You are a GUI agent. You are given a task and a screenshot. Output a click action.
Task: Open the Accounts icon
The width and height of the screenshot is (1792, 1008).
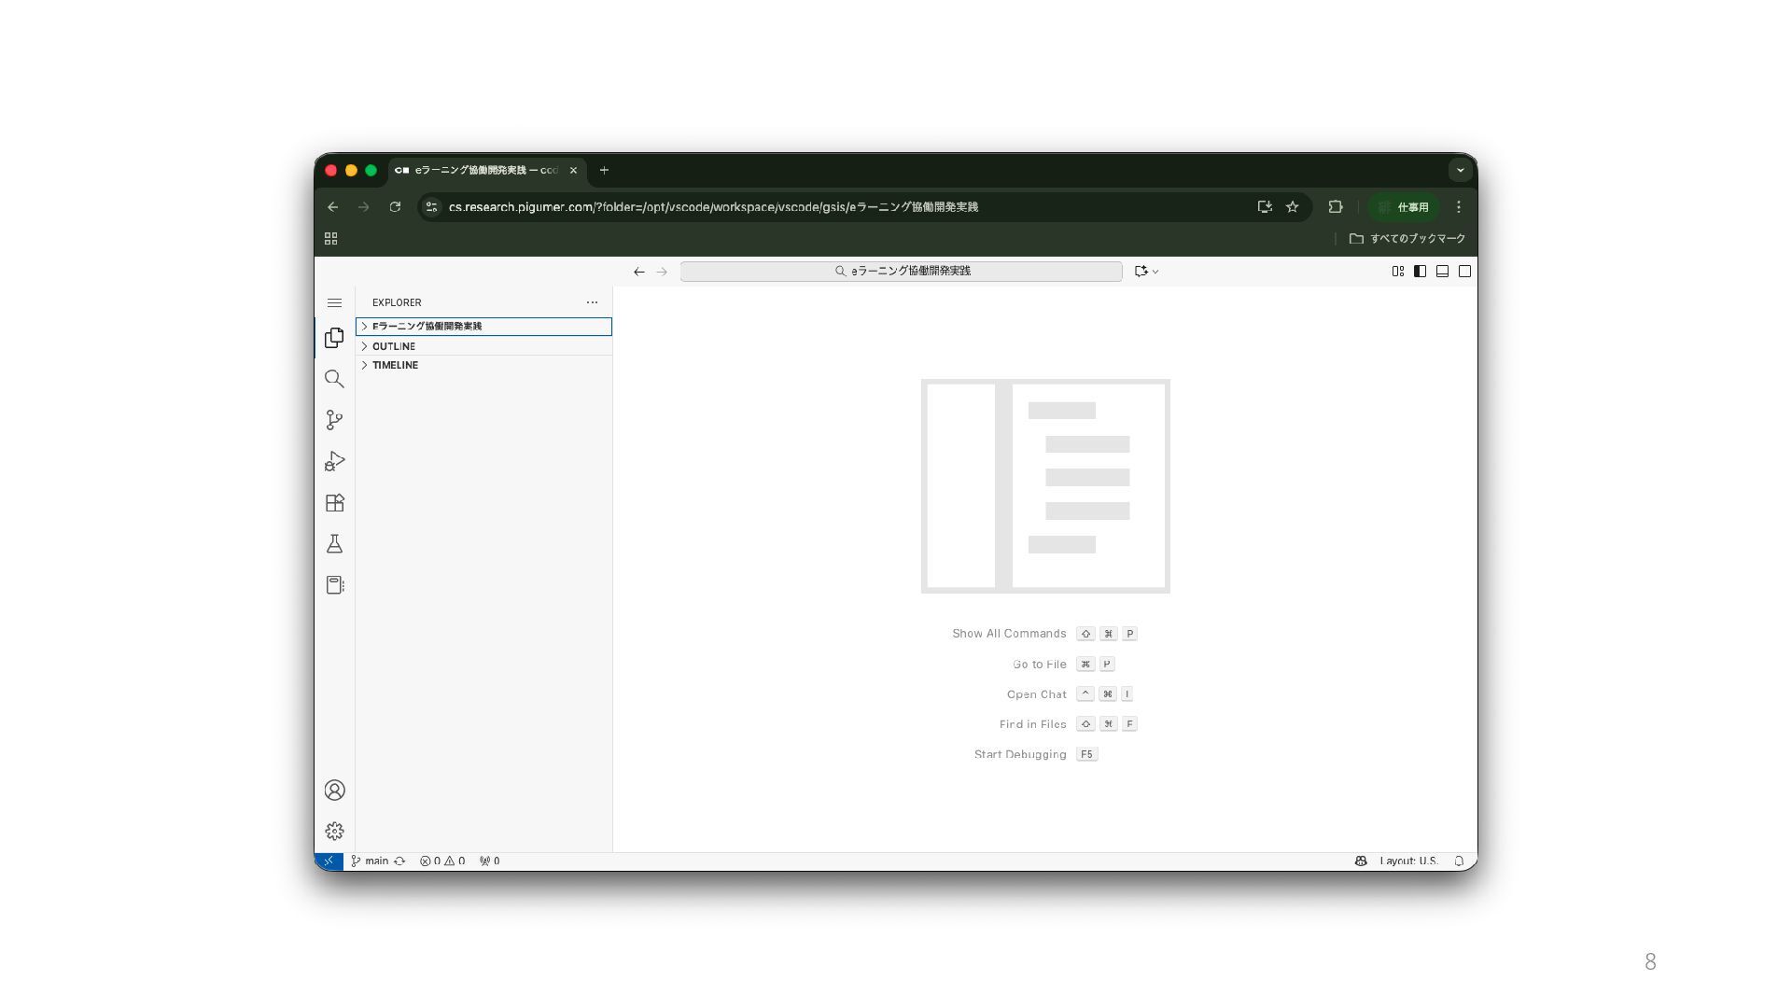334,791
